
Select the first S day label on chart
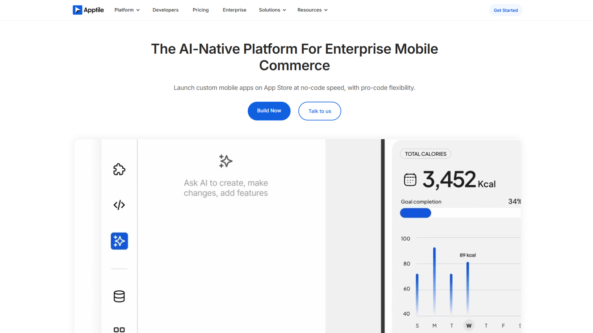point(417,326)
